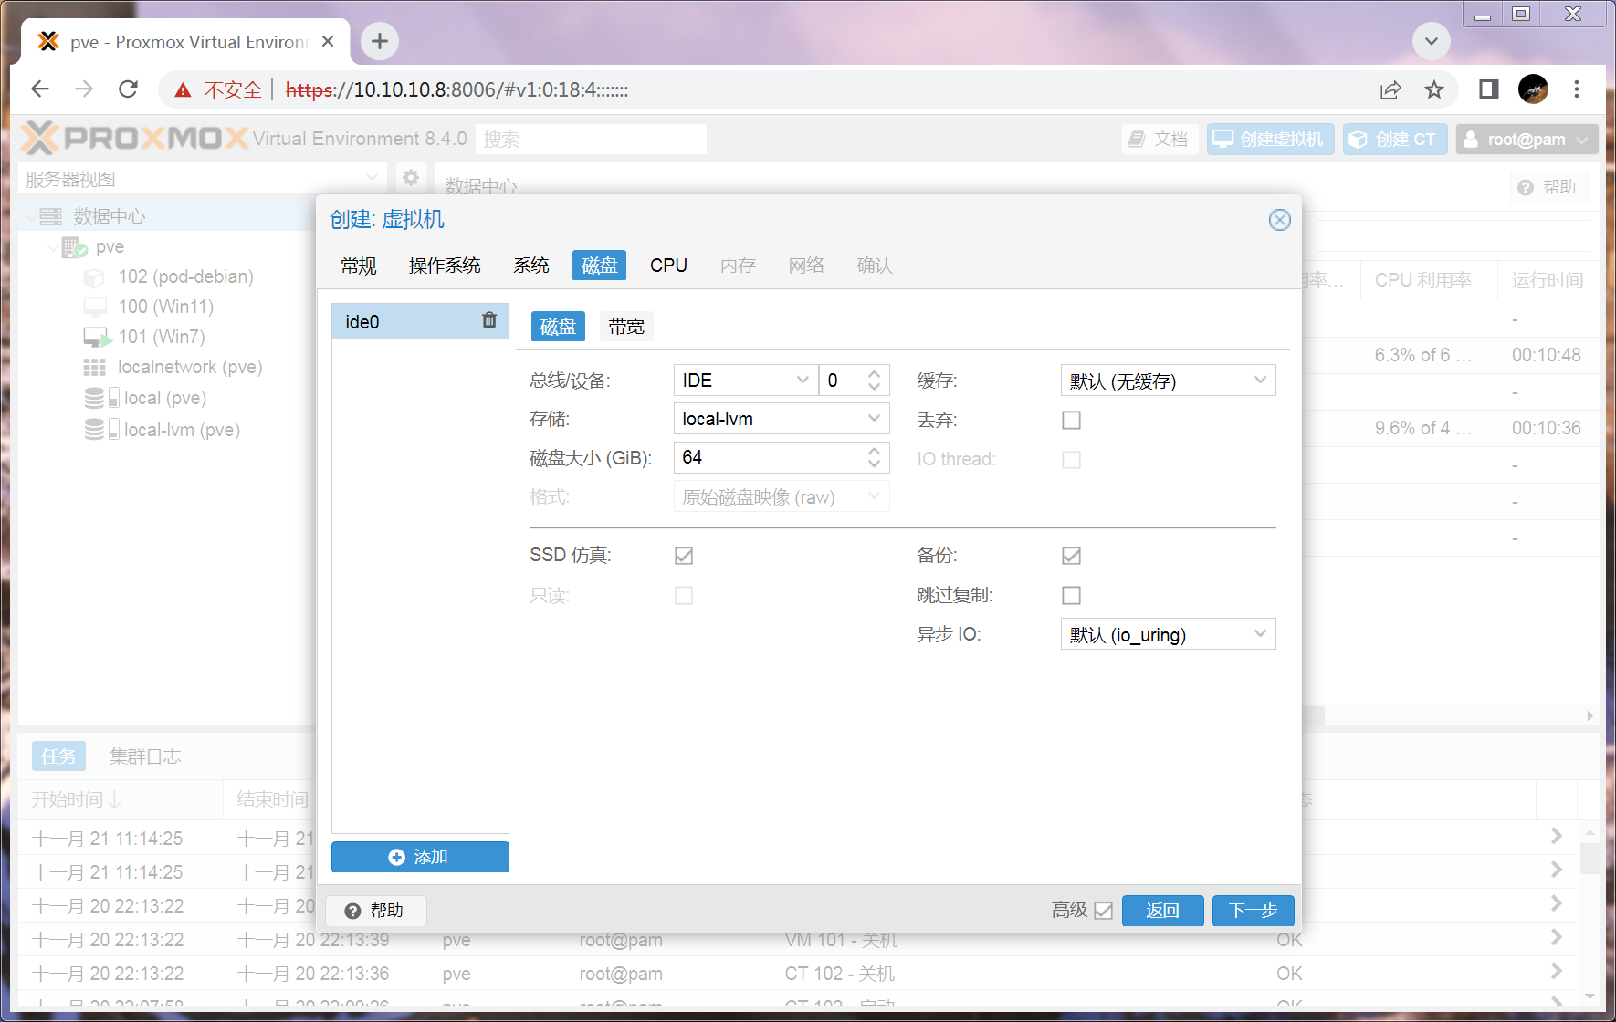Open the browser side panel icon
Image resolution: width=1616 pixels, height=1022 pixels.
(1488, 89)
